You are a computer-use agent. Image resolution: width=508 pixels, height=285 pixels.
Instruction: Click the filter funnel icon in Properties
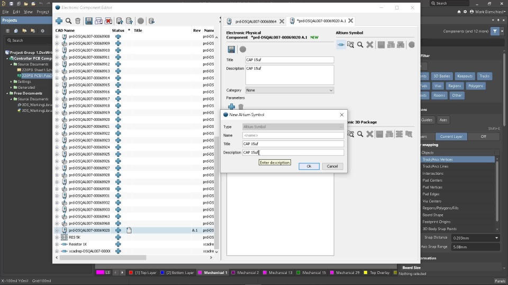click(495, 31)
